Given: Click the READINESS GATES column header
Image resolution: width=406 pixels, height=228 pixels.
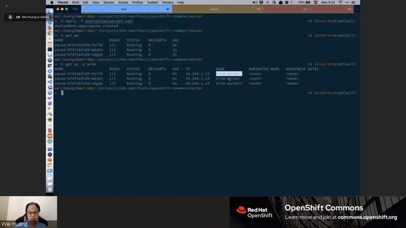Looking at the screenshot, I should [302, 69].
